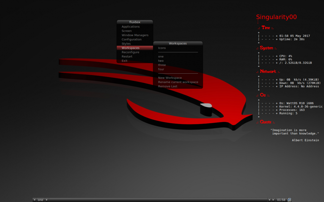Image resolution: width=324 pixels, height=202 pixels.
Task: Choose Exit in the fluxbox menu
Action: point(135,61)
